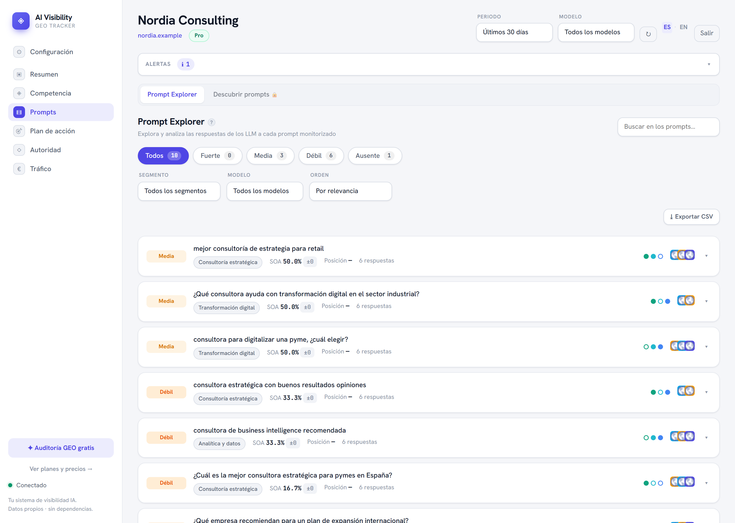Click model avatars on retail estrategia prompt
The width and height of the screenshot is (735, 523).
(682, 255)
